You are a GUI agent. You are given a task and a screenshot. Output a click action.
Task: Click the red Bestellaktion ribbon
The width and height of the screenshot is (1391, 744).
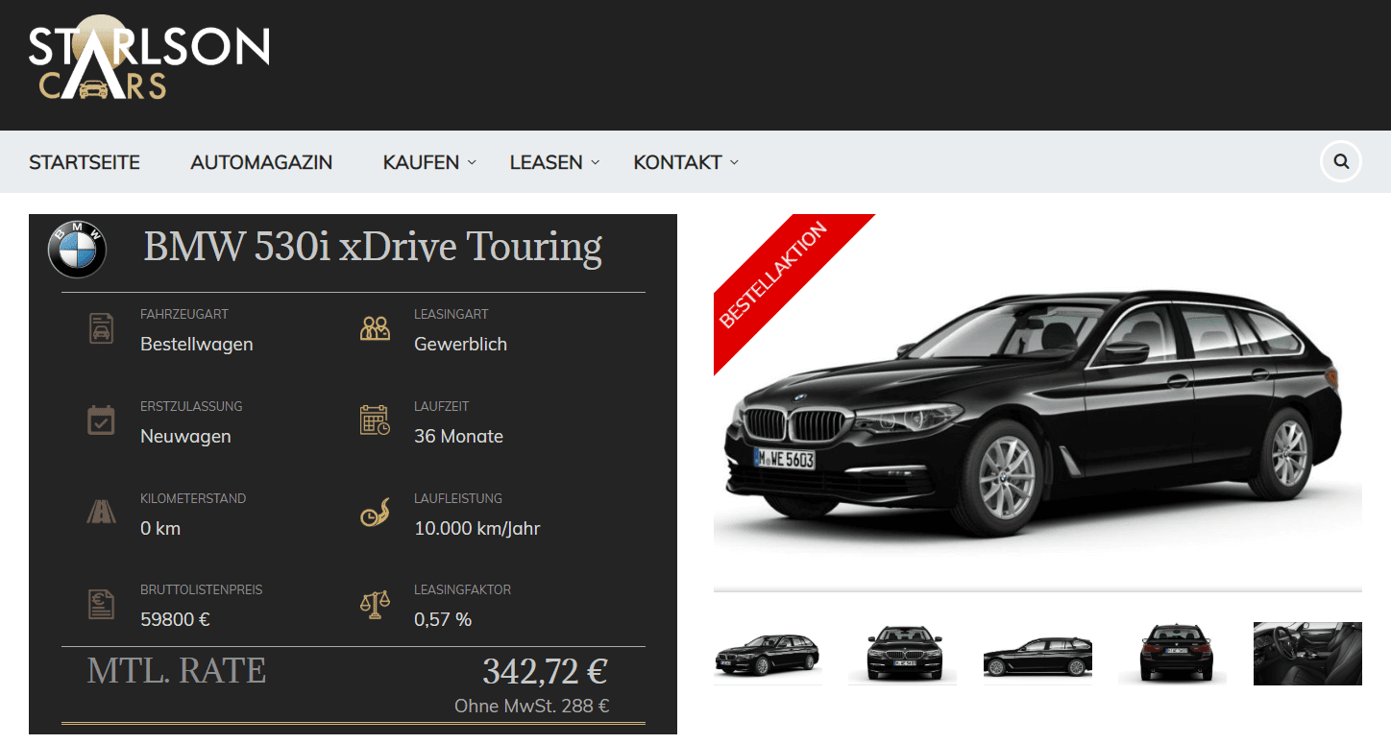[774, 275]
